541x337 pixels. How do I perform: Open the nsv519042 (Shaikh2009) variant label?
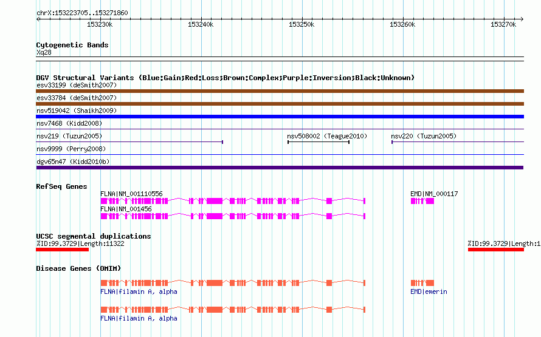point(77,111)
